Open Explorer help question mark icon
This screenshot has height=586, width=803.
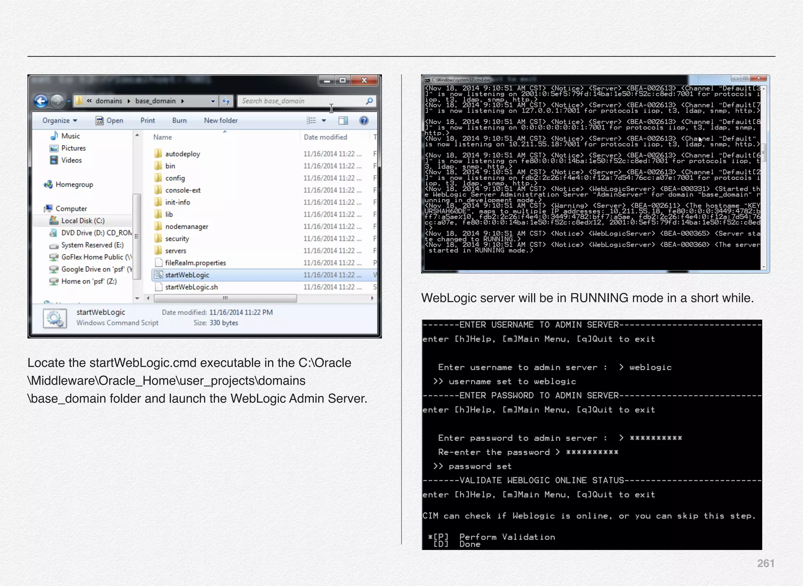(x=364, y=121)
